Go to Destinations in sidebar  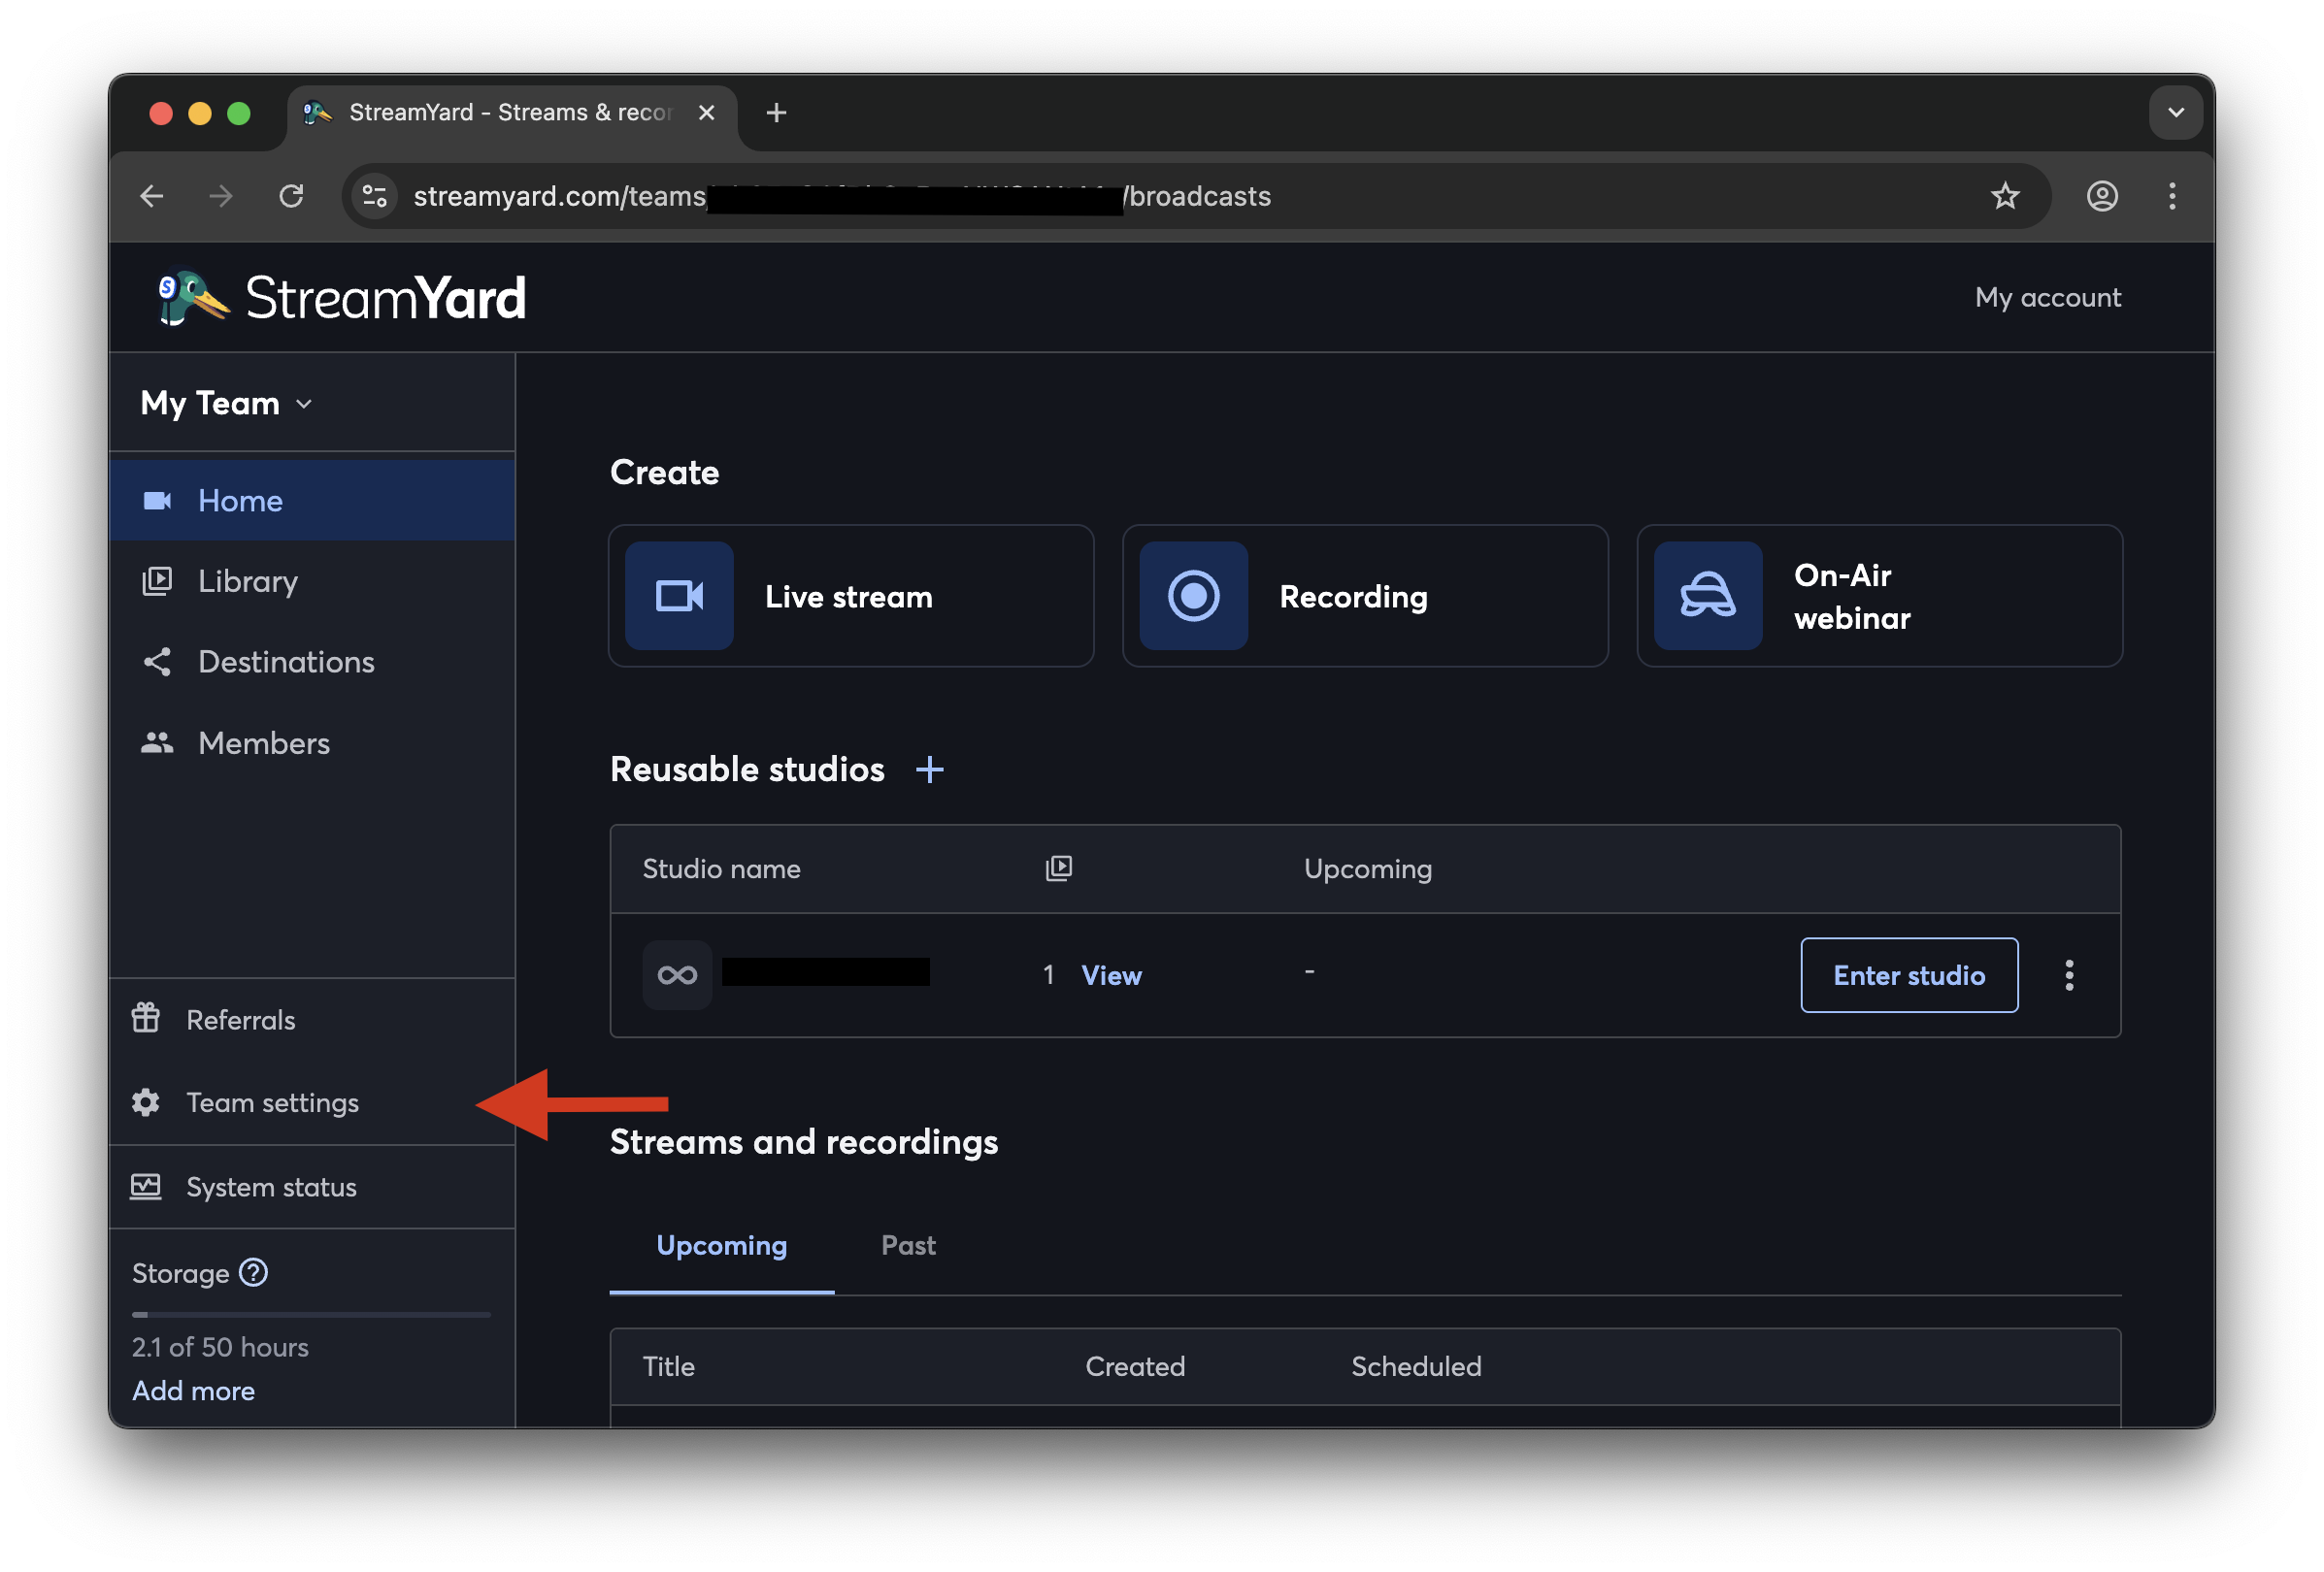click(x=312, y=662)
